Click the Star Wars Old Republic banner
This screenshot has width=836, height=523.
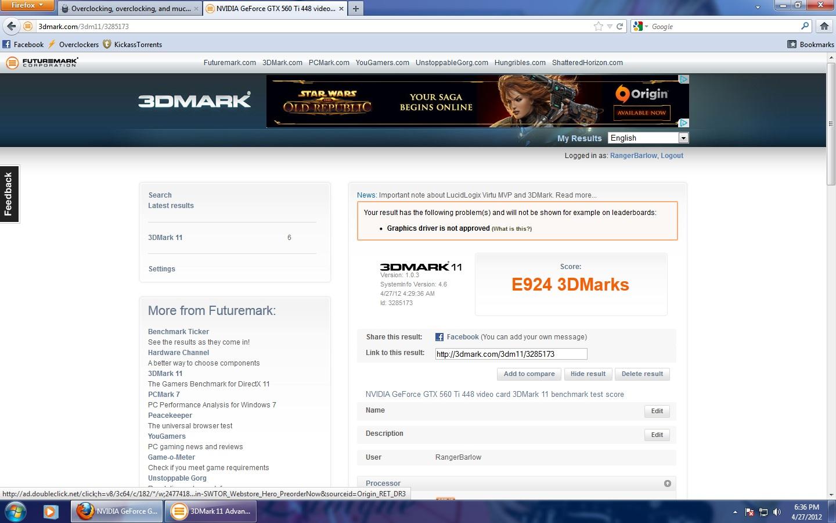coord(477,101)
